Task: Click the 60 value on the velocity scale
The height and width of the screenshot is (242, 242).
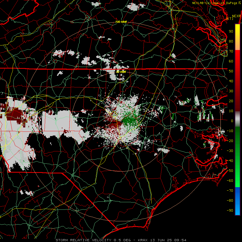Action: [x=231, y=61]
